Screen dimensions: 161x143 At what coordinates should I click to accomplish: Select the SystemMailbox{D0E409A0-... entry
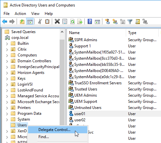[99, 71]
